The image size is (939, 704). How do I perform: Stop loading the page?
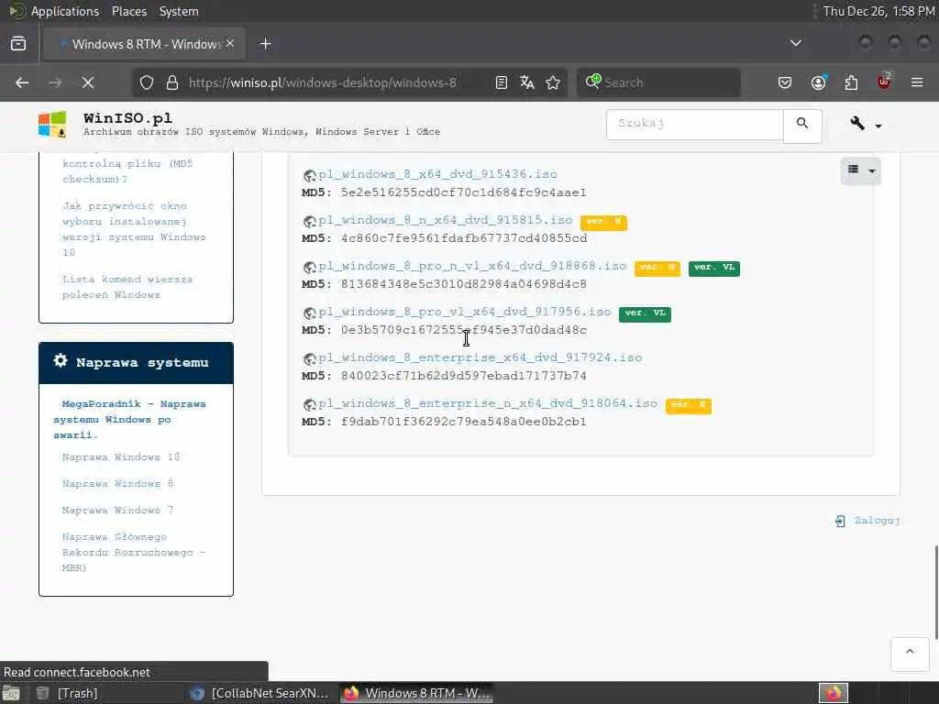pyautogui.click(x=88, y=82)
